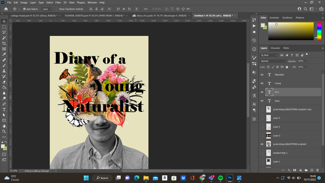325x183 pixels.
Task: Select the Eraser tool
Action: coord(4,82)
